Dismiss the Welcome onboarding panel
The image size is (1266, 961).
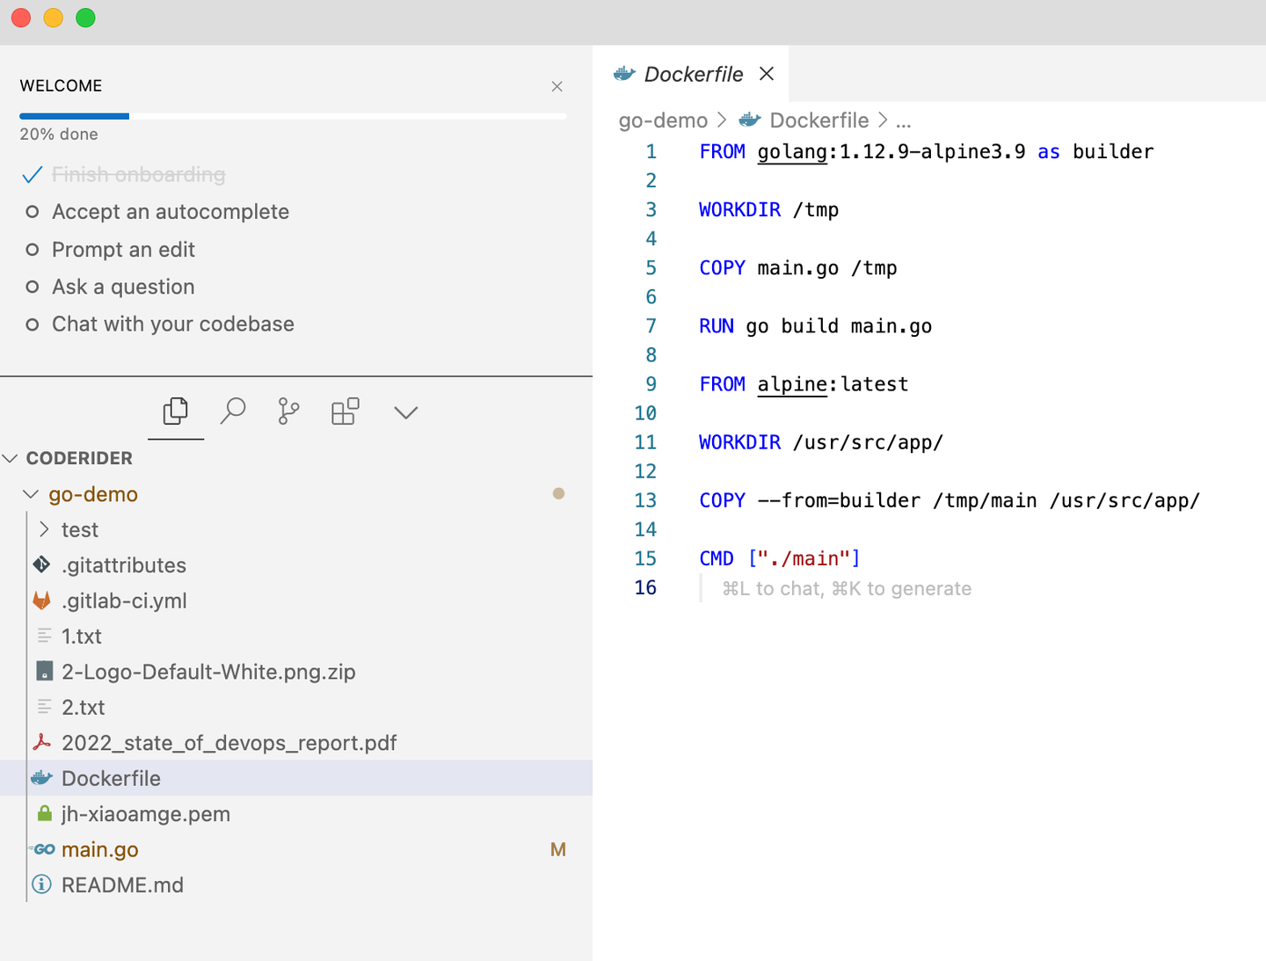557,86
